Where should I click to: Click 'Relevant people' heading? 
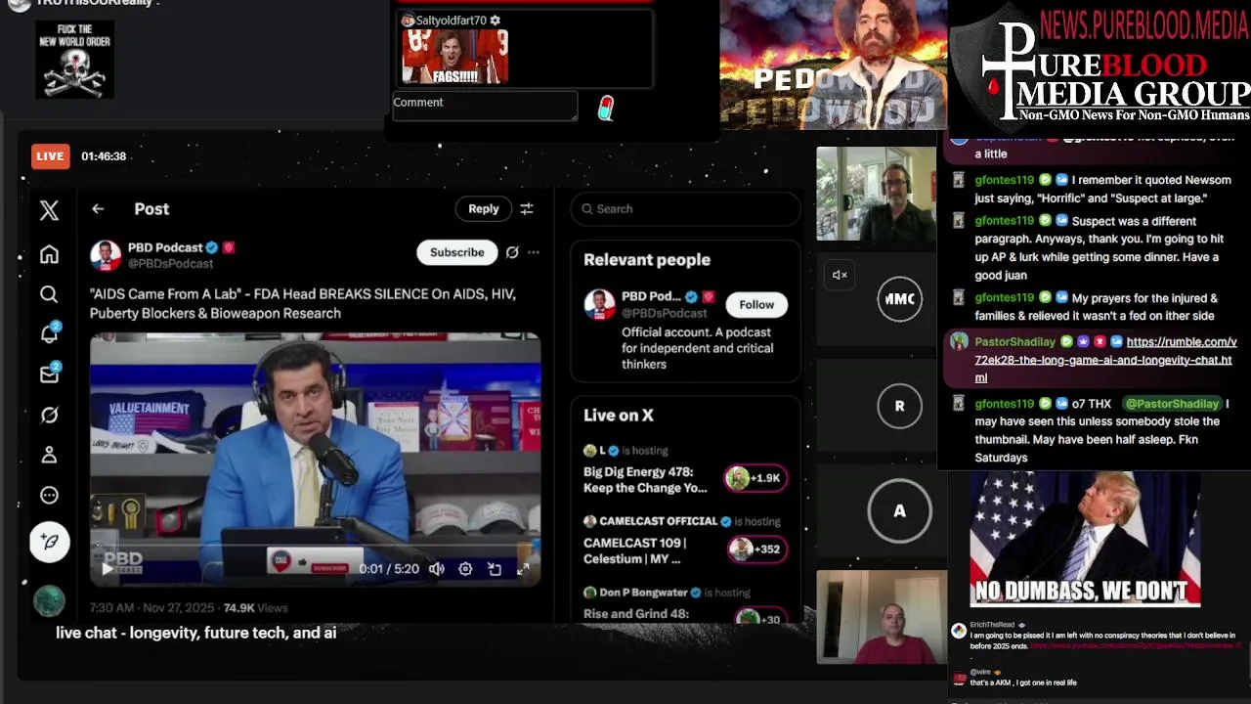[646, 260]
